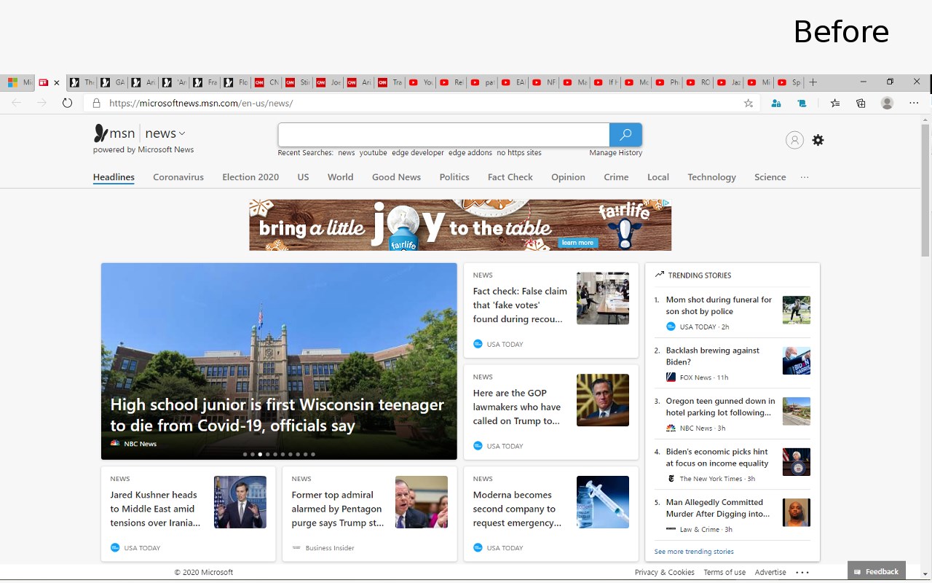Viewport: 932px width, 583px height.
Task: Open the Fact Check category
Action: 510,177
